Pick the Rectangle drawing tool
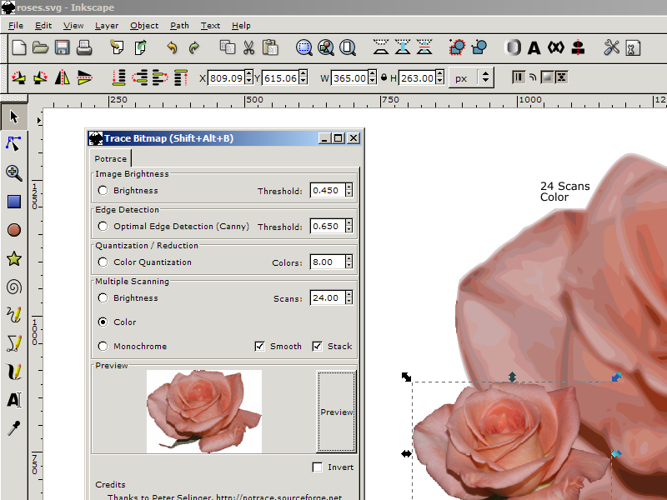The image size is (667, 500). (13, 202)
